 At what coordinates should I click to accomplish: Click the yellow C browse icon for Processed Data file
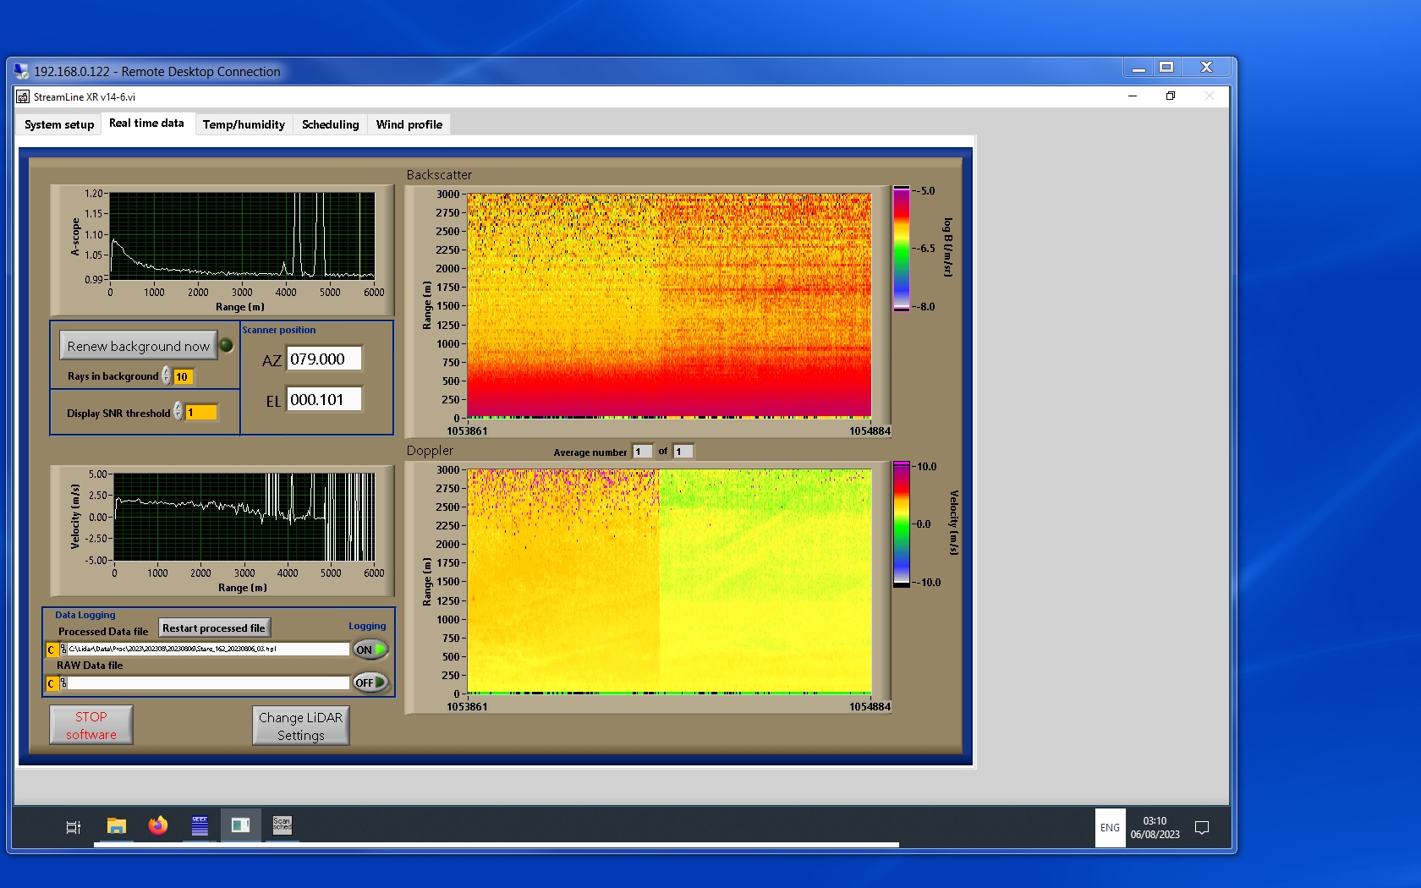pos(52,650)
